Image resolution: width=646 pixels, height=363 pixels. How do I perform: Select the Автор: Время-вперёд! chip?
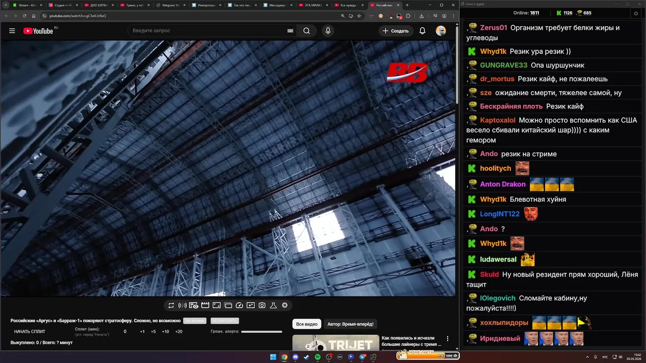(x=350, y=324)
